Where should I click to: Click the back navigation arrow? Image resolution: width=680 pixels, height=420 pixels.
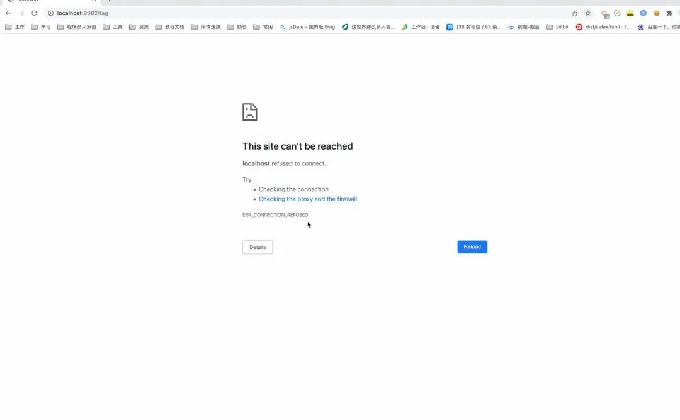click(x=8, y=13)
